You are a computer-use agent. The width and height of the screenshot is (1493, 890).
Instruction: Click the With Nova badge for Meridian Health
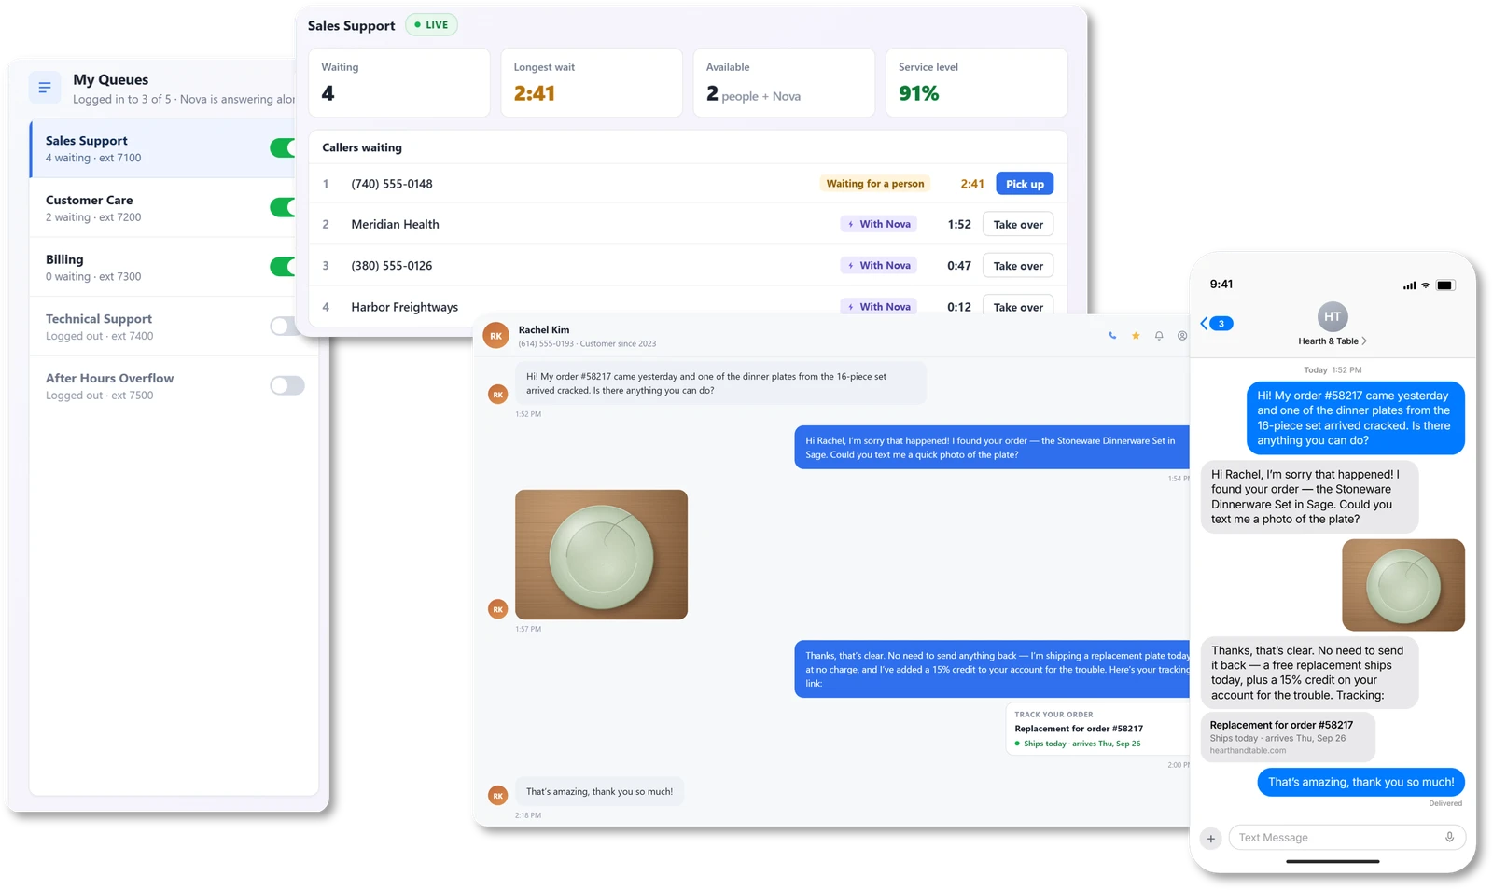coord(879,224)
